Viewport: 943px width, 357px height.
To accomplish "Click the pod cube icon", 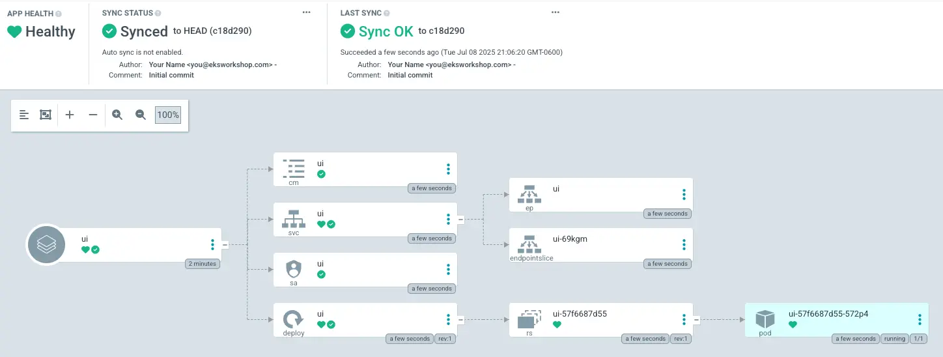I will pyautogui.click(x=765, y=319).
